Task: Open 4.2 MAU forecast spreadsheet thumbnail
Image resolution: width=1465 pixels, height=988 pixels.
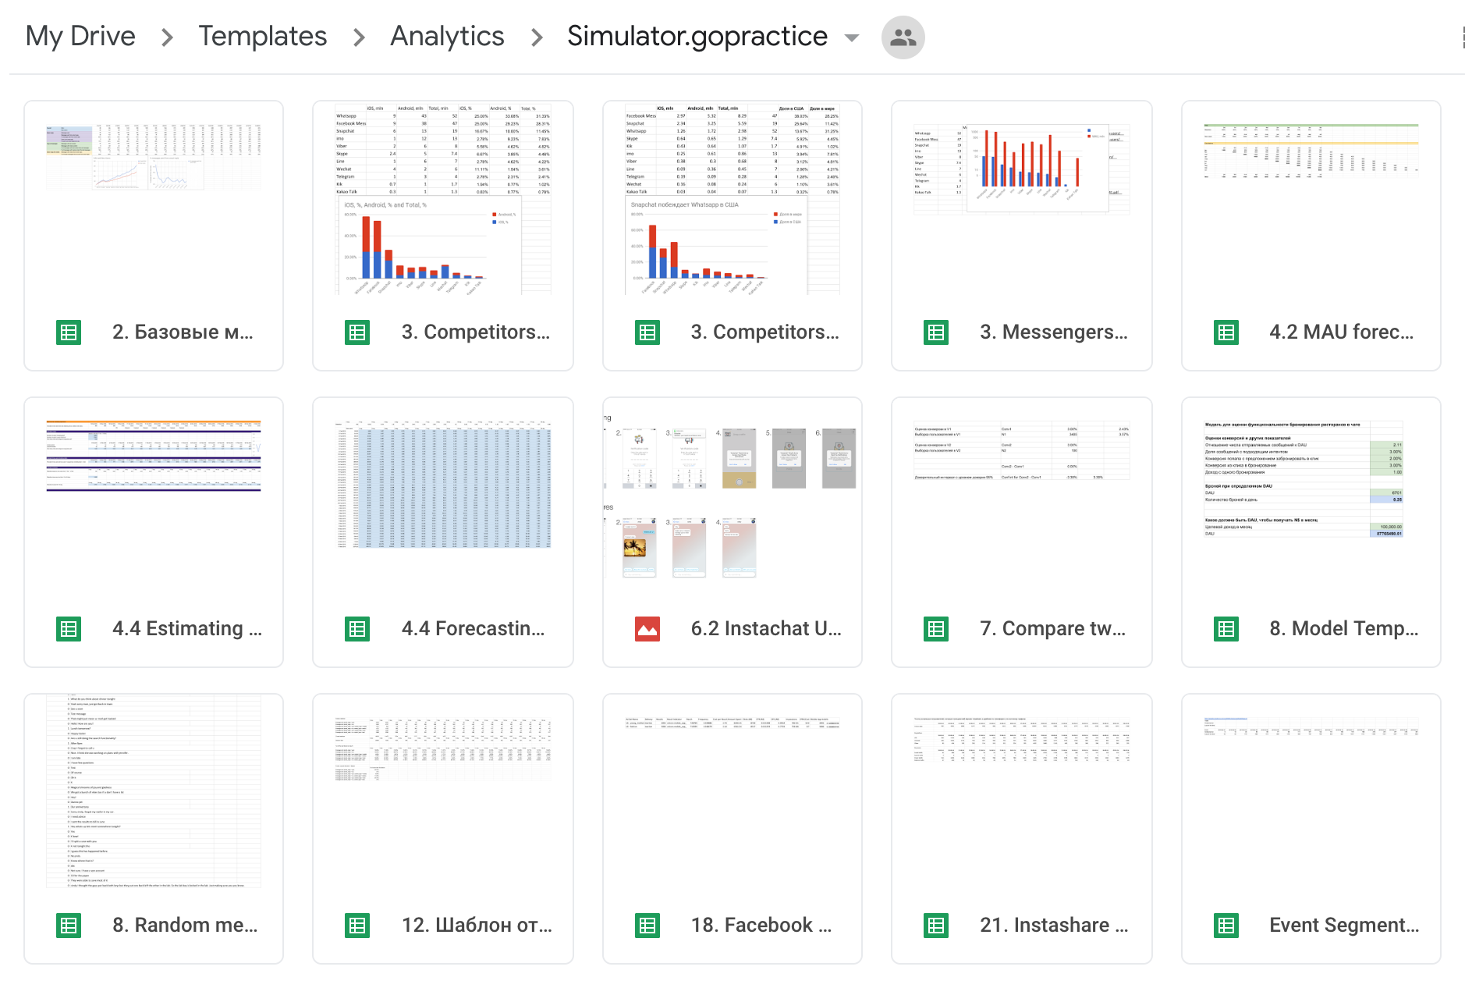Action: [1311, 203]
